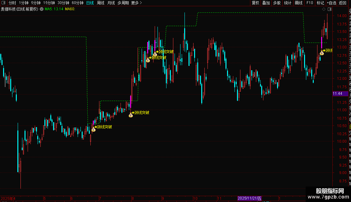Image resolution: width=351 pixels, height=202 pixels.
Task: Click the ★颈线突破 label near 11.00
Action: (140, 112)
